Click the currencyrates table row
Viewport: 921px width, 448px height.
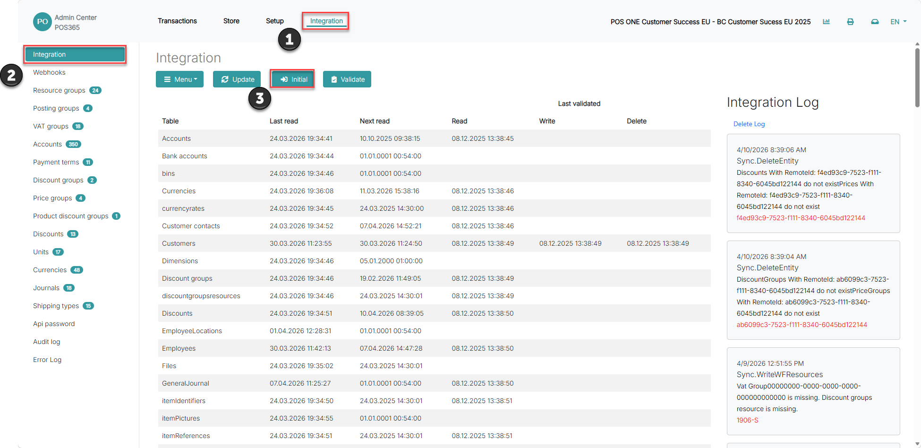434,208
